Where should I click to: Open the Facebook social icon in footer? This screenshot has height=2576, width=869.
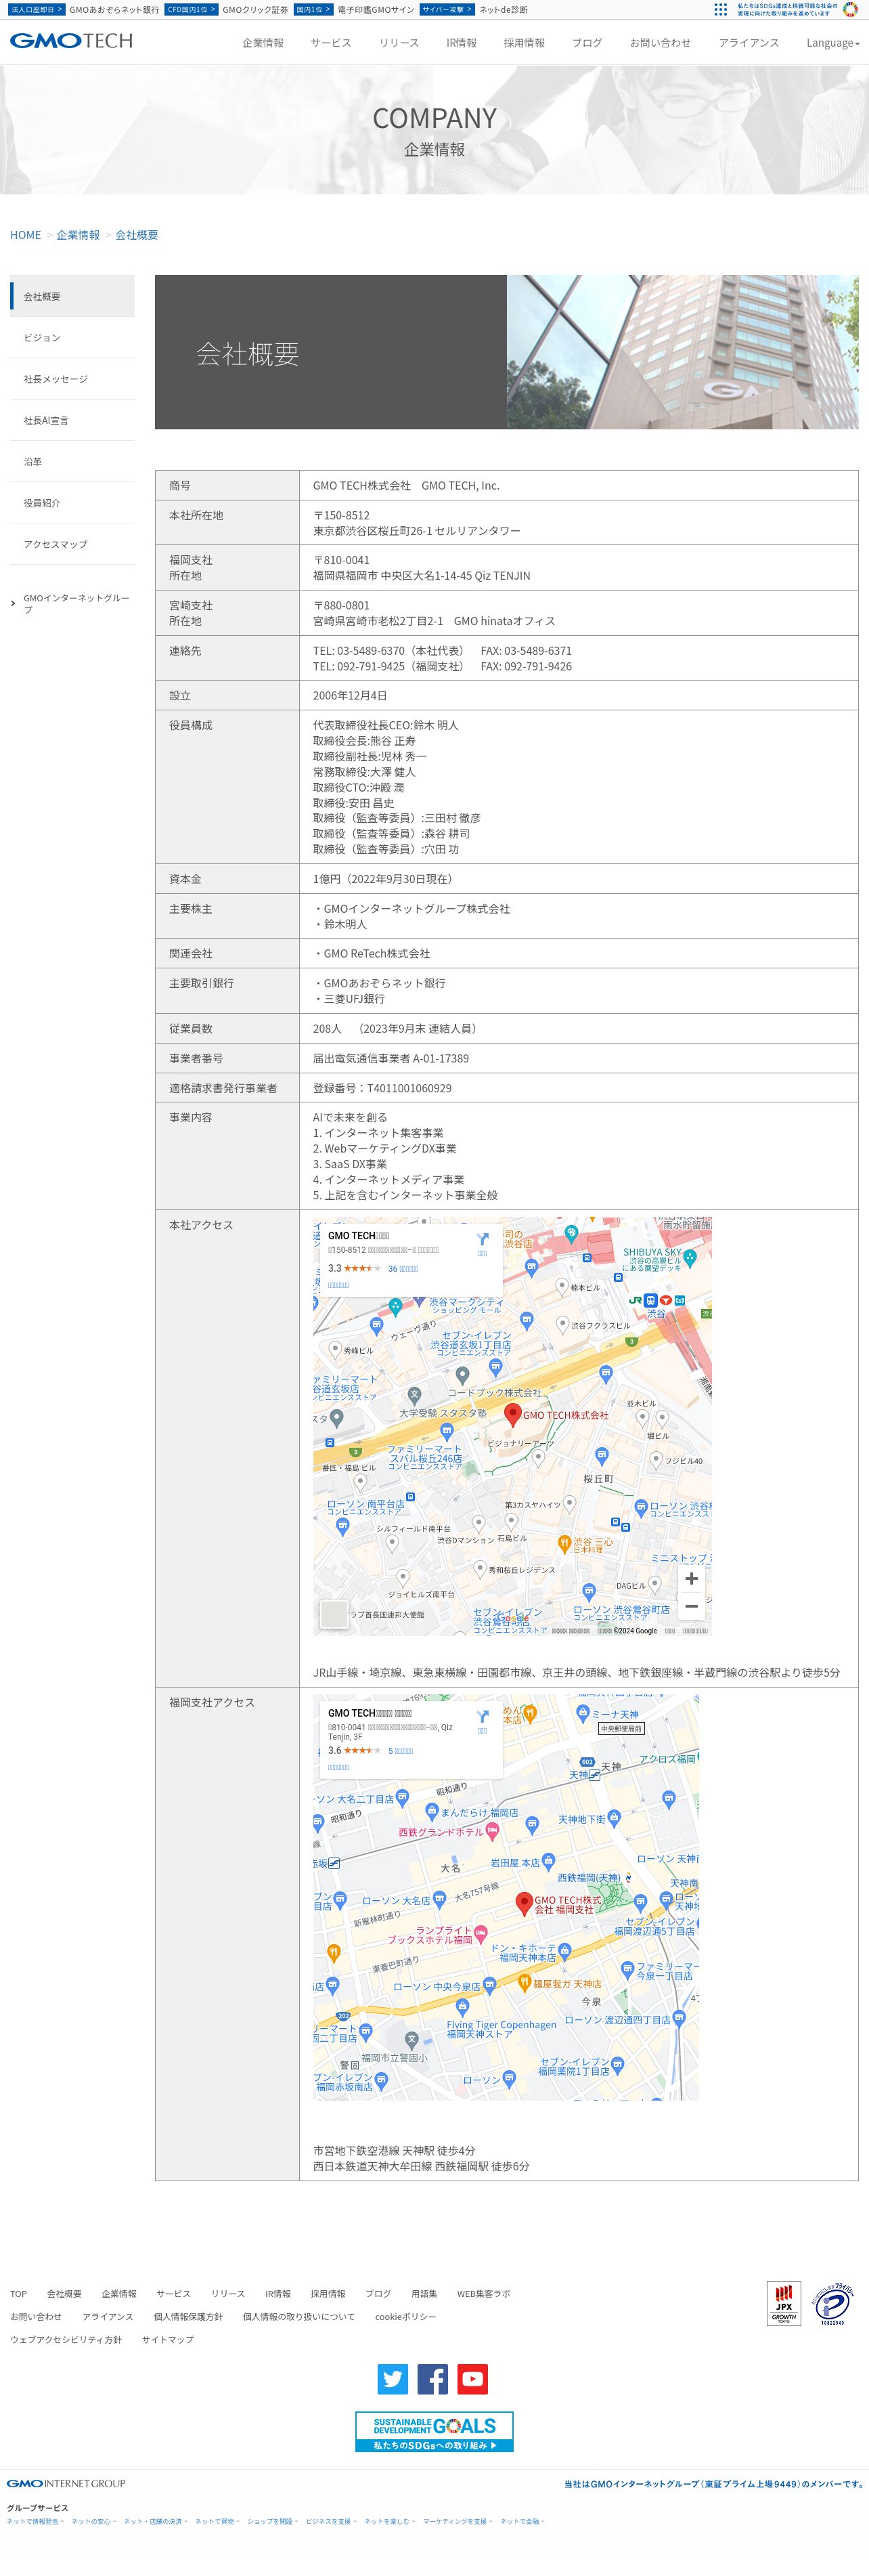coord(432,2379)
